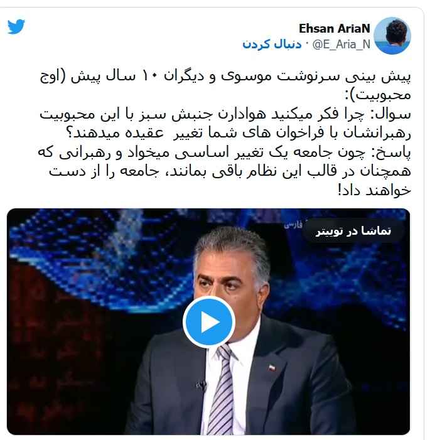Click the 'سوال:' question line of the tweet

pyautogui.click(x=225, y=114)
